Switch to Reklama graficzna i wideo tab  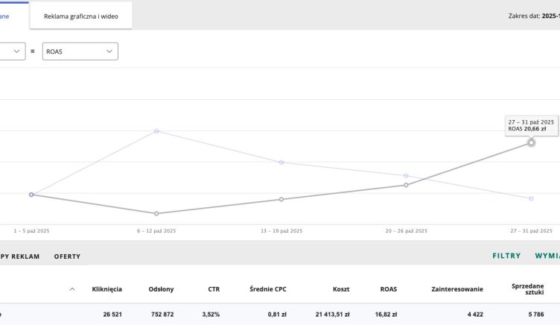click(81, 16)
